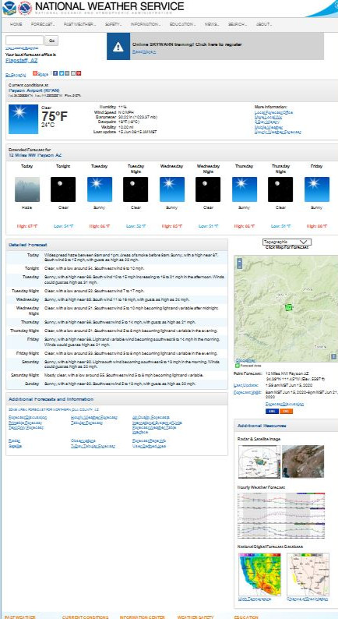Click Read More under SKYWARN training

144,51
